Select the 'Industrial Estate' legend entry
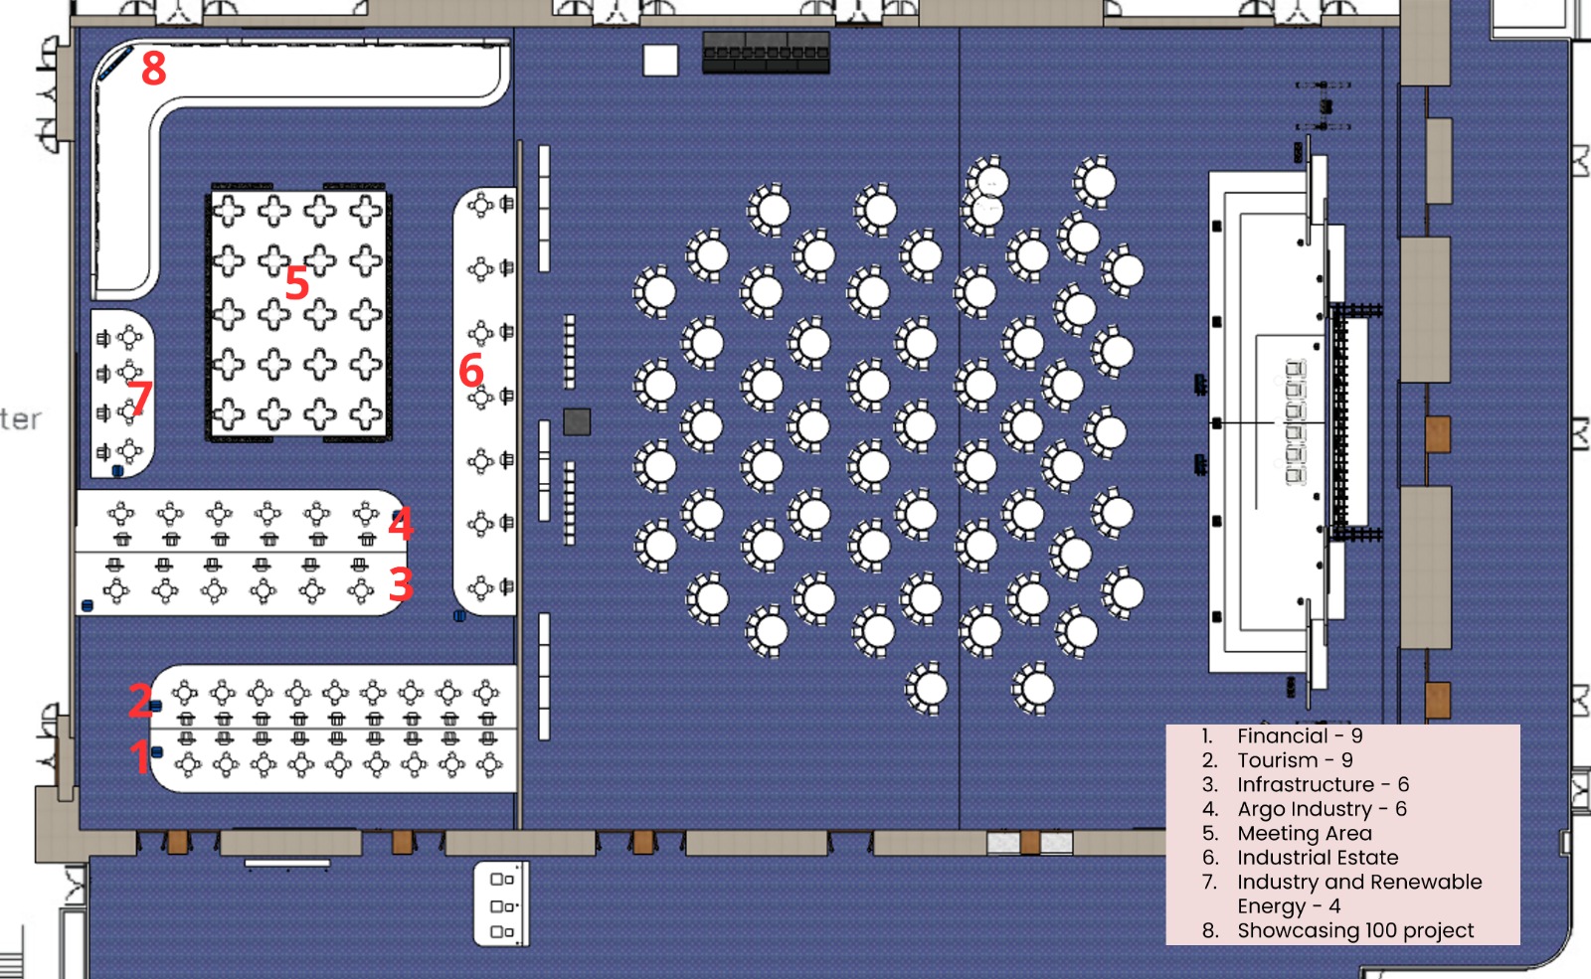1591x979 pixels. [x=1317, y=858]
